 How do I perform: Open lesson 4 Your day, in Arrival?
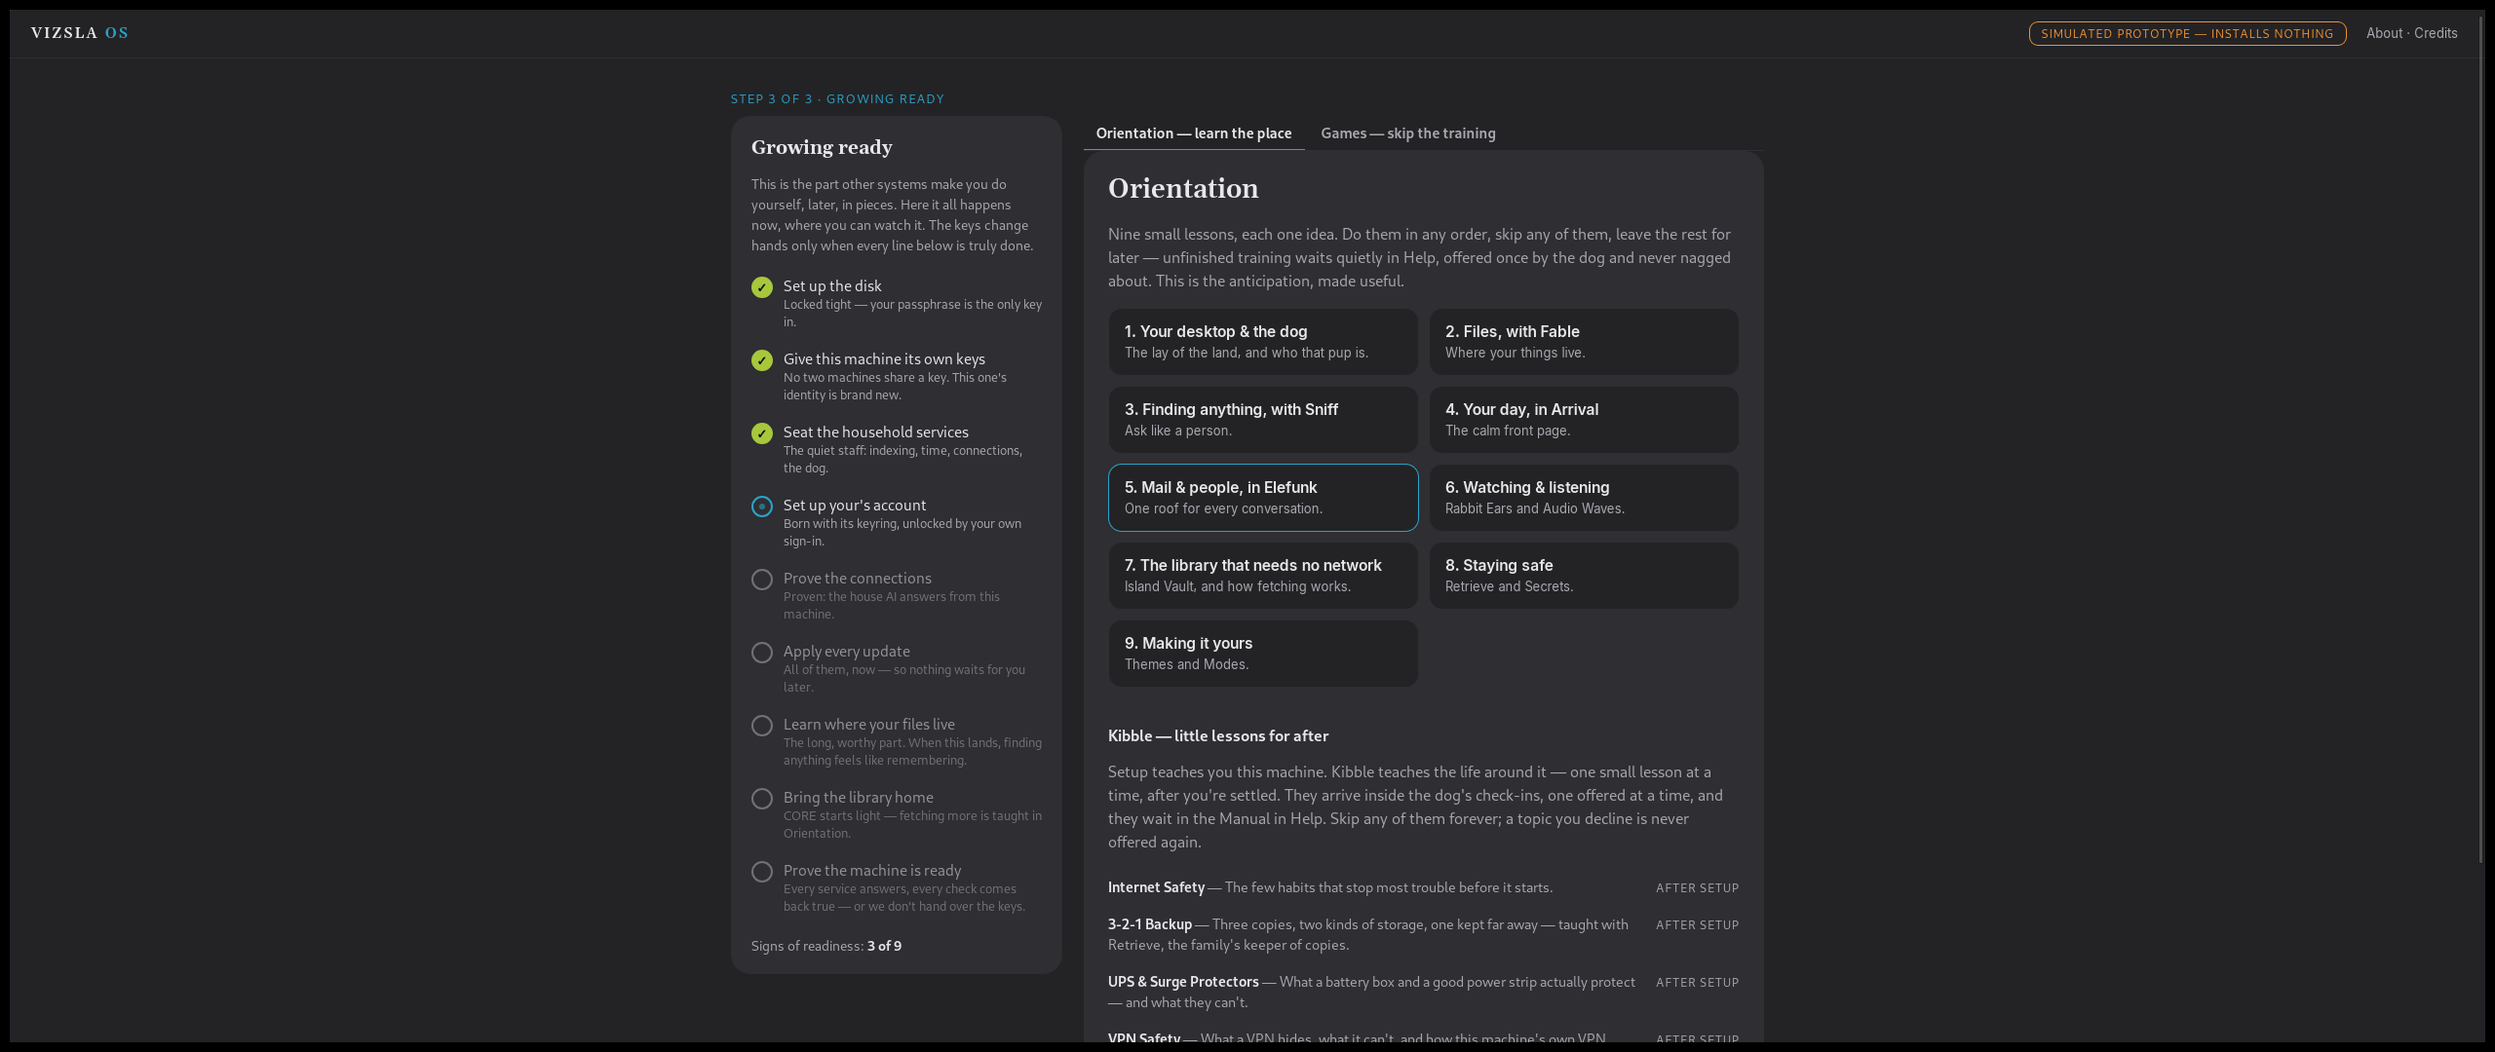[x=1584, y=420]
